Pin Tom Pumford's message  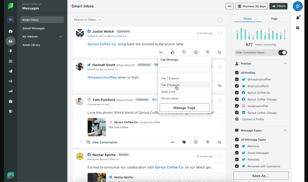click(208, 142)
